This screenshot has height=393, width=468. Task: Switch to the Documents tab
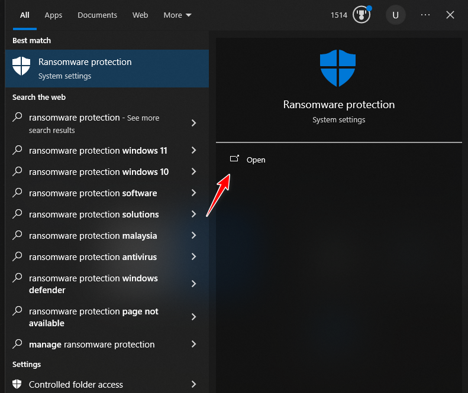coord(97,15)
